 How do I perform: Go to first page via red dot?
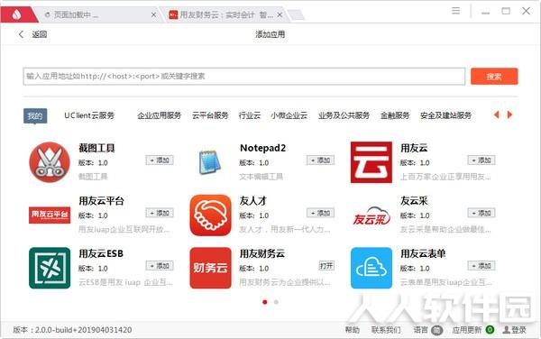point(264,302)
